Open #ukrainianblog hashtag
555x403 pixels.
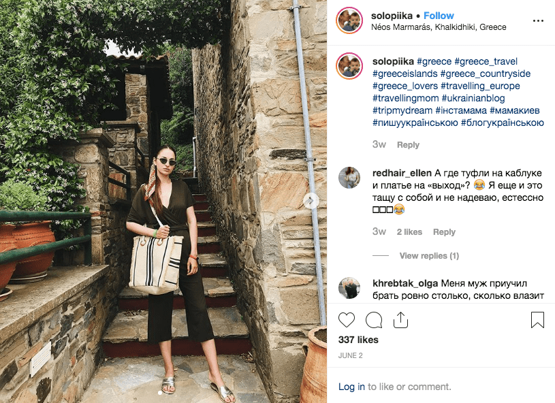[x=473, y=98]
